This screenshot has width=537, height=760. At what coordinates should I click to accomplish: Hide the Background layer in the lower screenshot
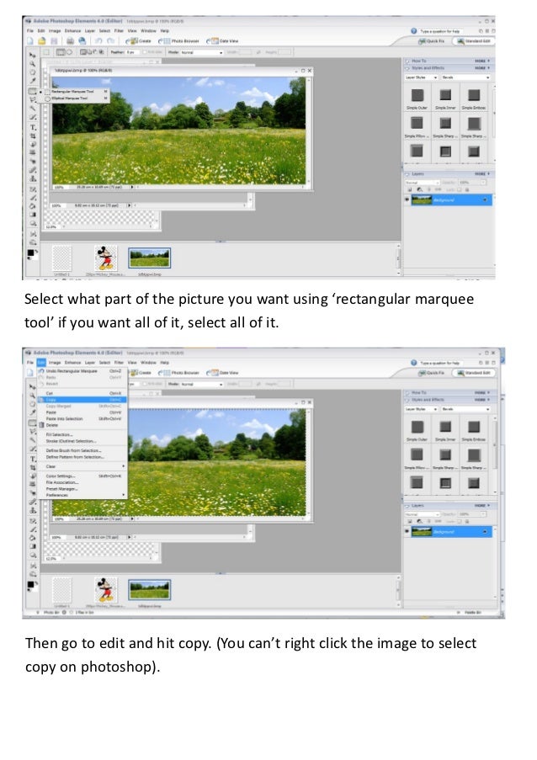coord(407,532)
